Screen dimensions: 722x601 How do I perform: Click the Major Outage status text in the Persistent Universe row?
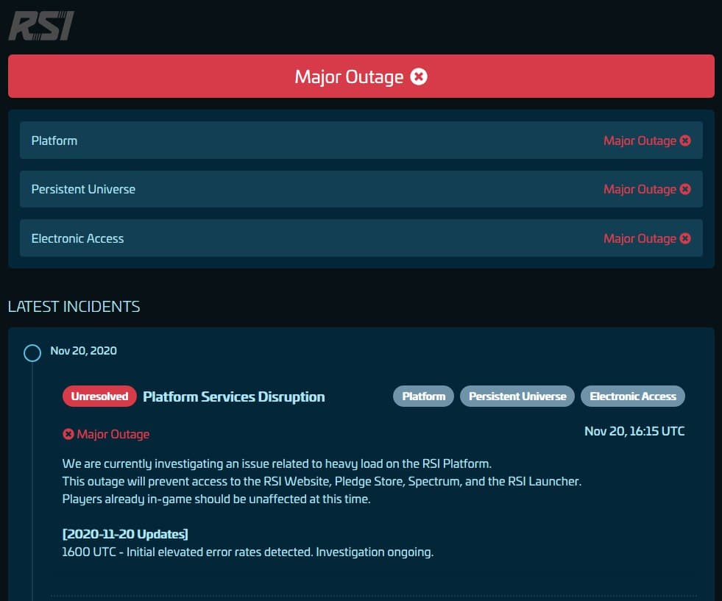pos(640,190)
